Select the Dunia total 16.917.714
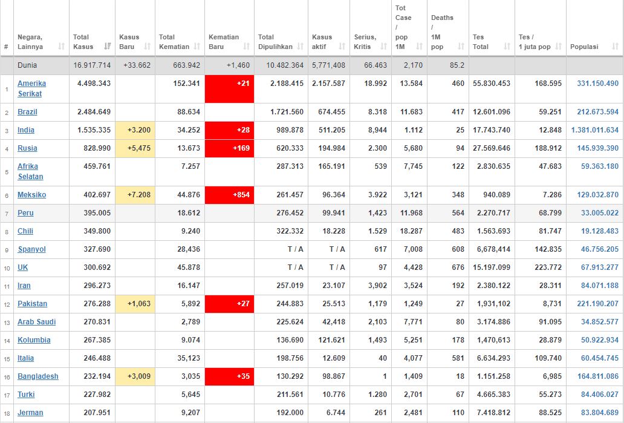This screenshot has height=423, width=624. (x=92, y=65)
